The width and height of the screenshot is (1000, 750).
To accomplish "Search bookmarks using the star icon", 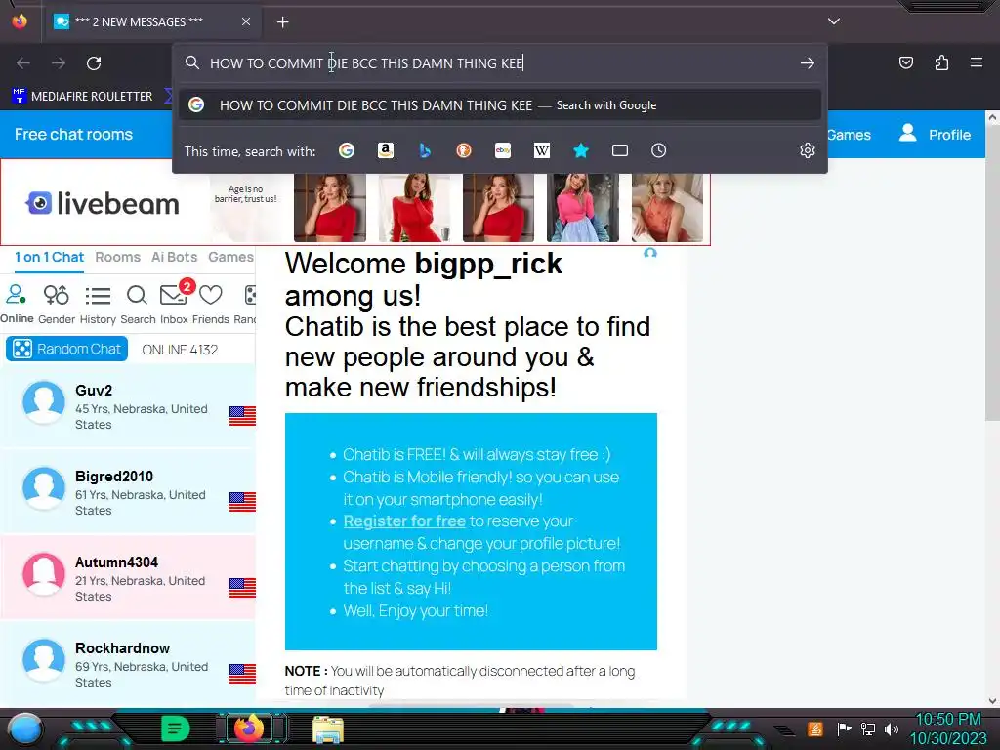I will (x=580, y=150).
